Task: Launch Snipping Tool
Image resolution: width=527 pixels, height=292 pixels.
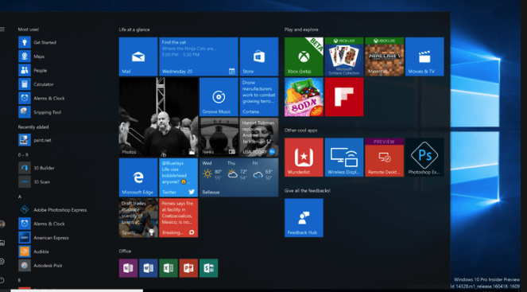Action: click(x=40, y=112)
